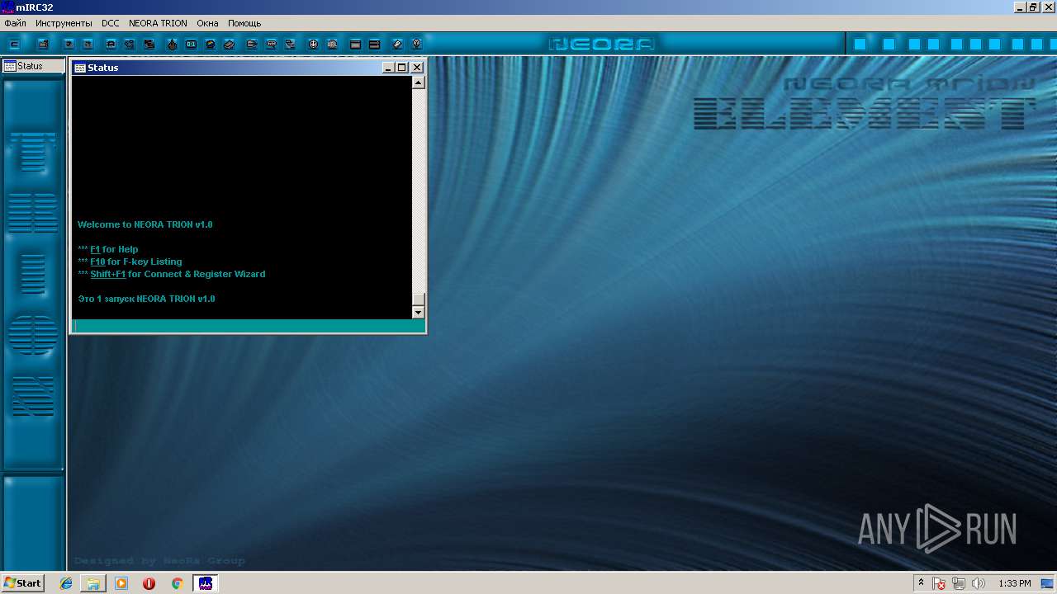Screen dimensions: 1057x594
Task: Click the 1:33 PM clock
Action: tap(1015, 583)
